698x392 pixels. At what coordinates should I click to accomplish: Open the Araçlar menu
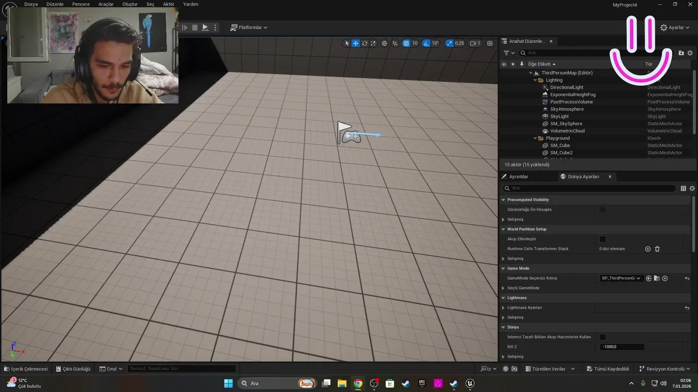tap(106, 4)
